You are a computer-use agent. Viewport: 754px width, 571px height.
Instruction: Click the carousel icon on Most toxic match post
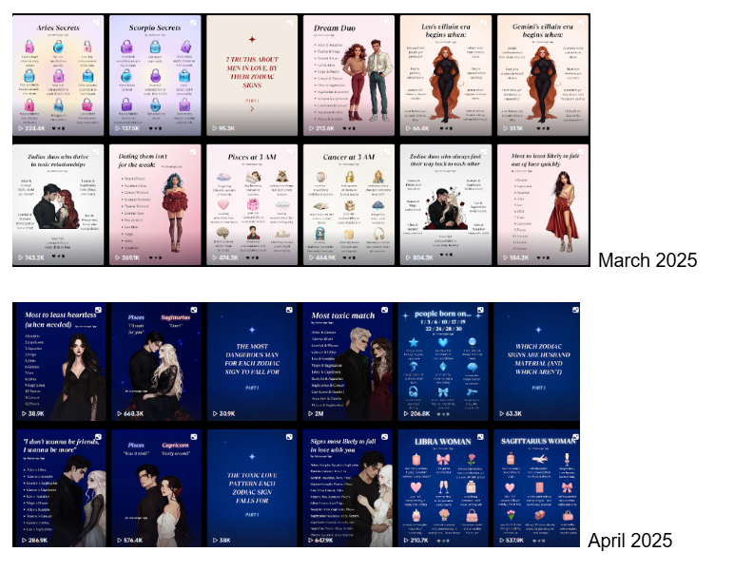click(385, 311)
